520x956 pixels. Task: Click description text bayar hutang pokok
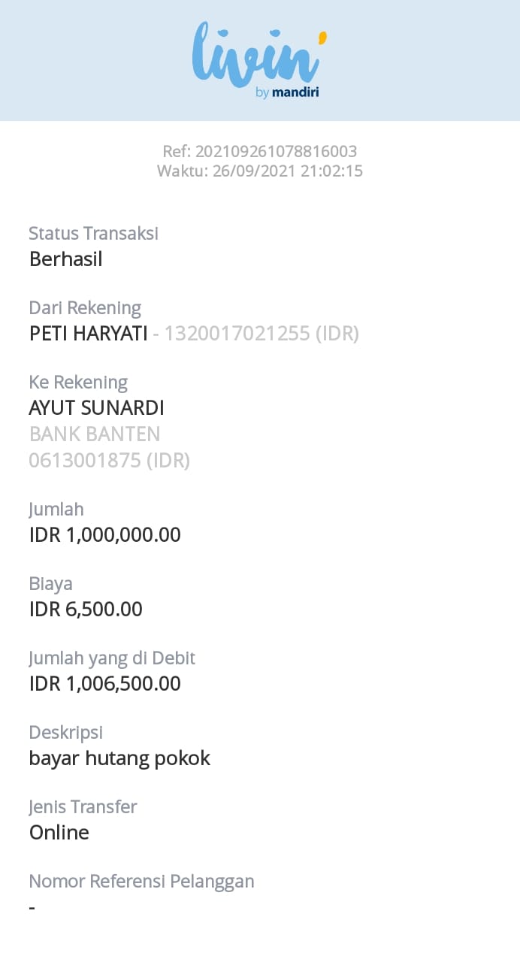click(x=119, y=758)
